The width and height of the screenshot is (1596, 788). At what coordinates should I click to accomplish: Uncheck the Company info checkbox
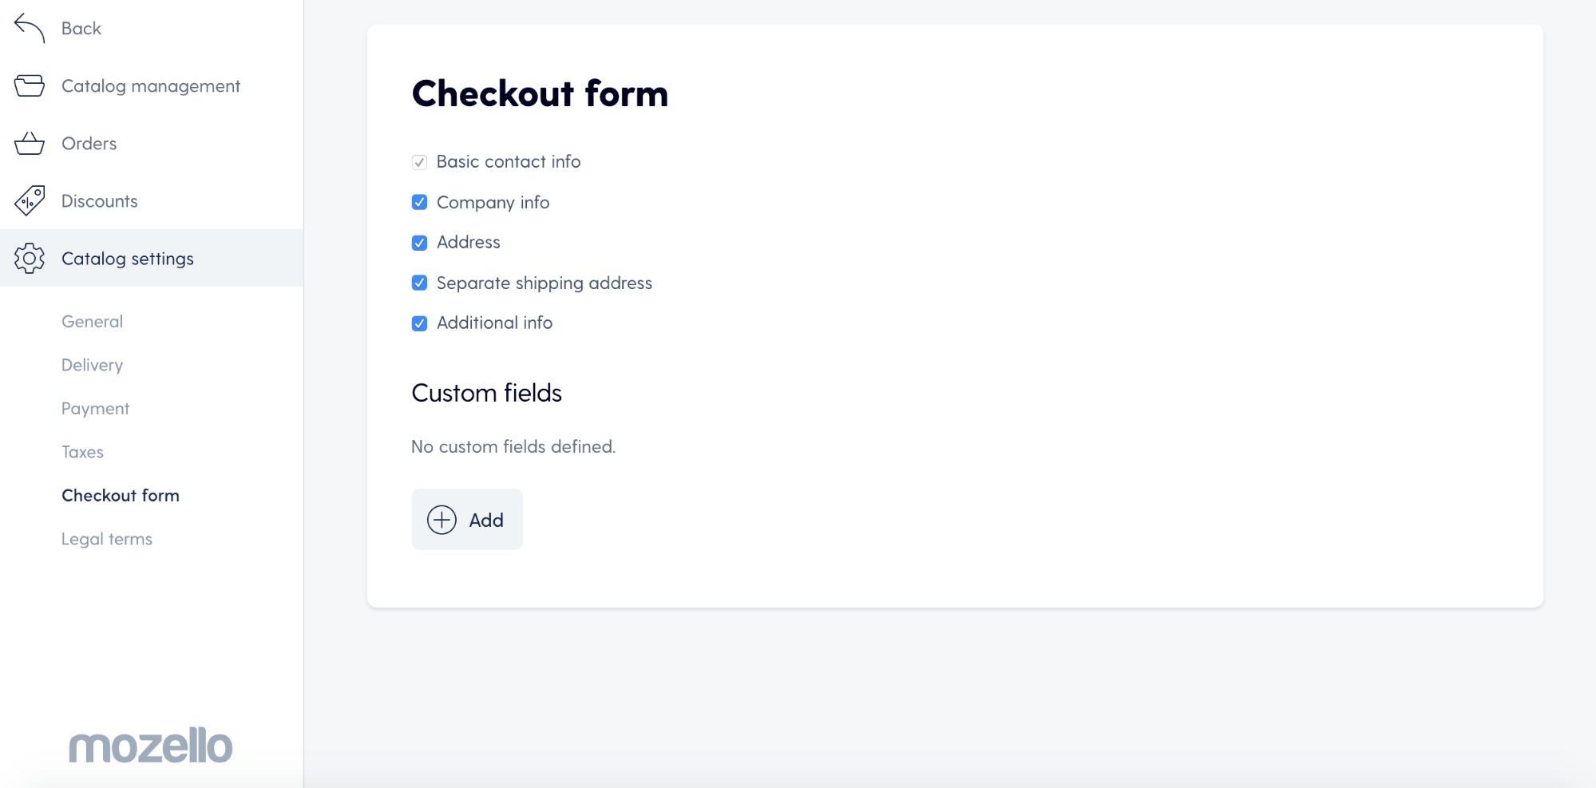(x=419, y=202)
